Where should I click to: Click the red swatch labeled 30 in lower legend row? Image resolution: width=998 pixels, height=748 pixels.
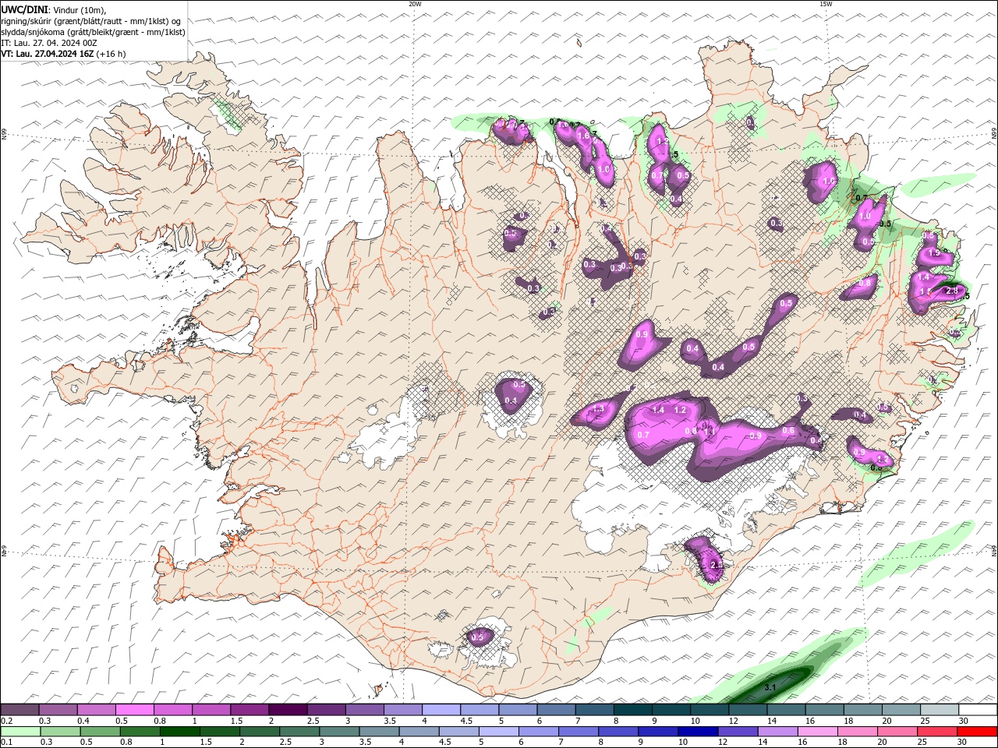[x=978, y=732]
